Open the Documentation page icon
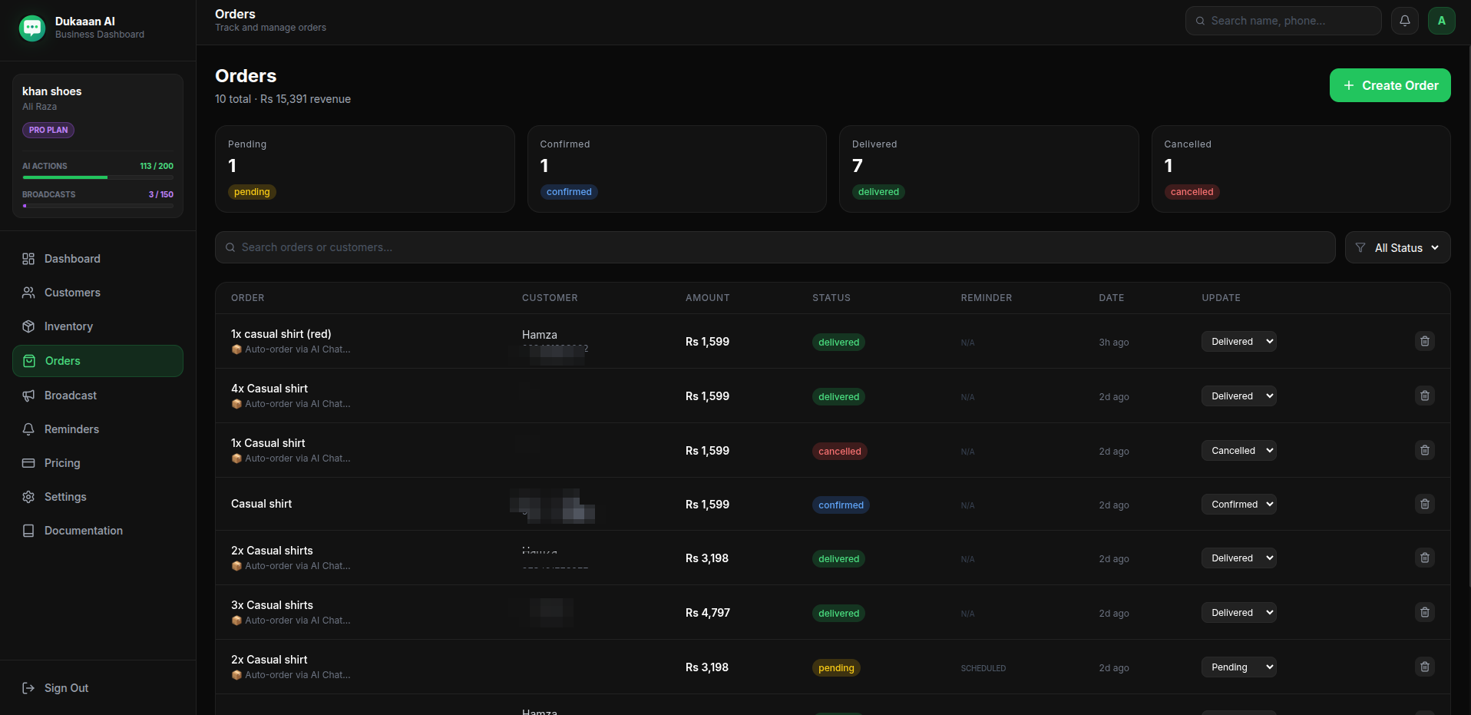This screenshot has height=715, width=1471. click(x=28, y=531)
